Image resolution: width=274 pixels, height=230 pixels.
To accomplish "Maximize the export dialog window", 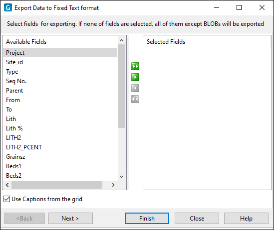I will pos(239,7).
